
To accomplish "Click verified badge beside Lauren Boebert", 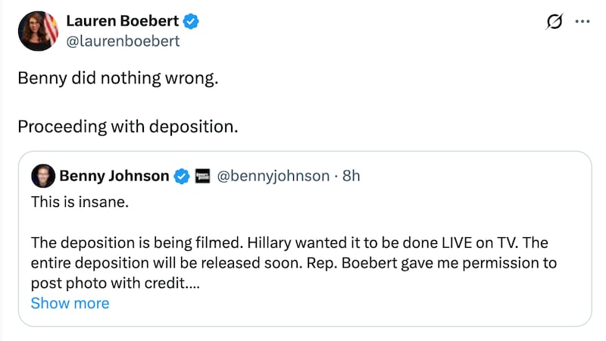I will pos(192,22).
